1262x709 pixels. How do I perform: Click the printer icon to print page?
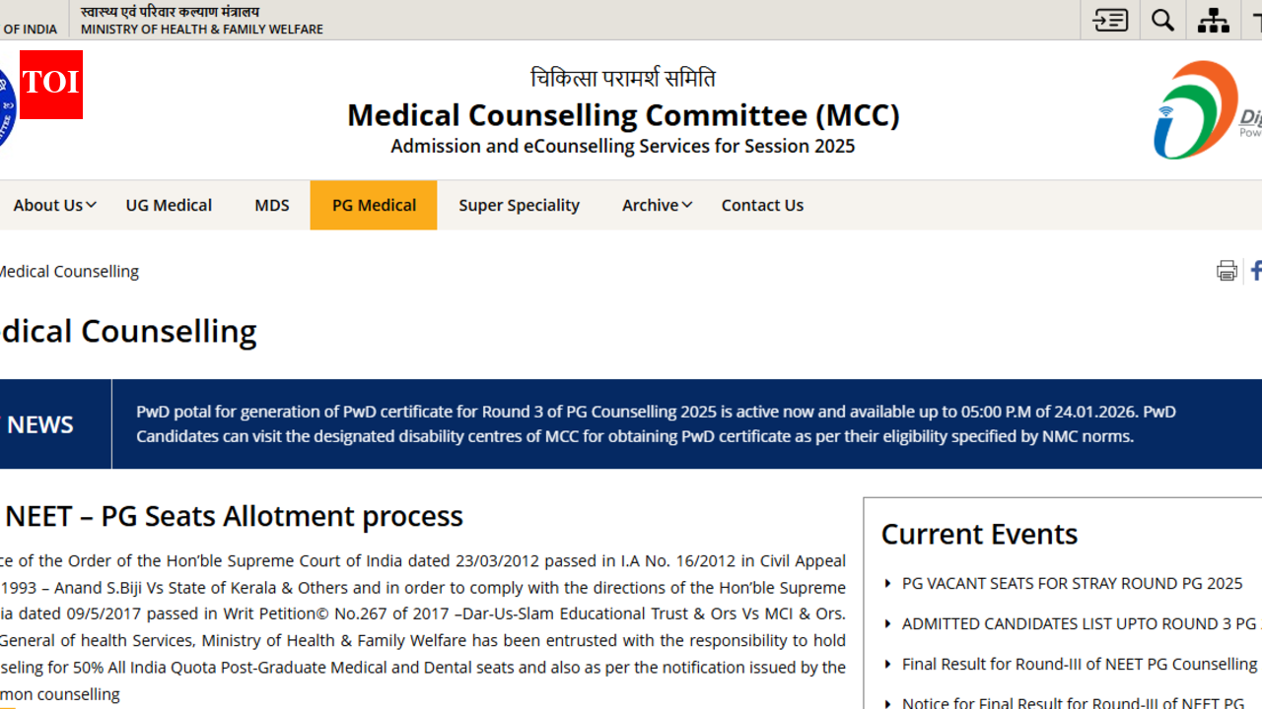coord(1227,271)
